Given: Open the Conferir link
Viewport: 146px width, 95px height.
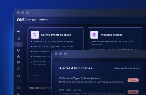Looking at the screenshot, I should [35, 76].
